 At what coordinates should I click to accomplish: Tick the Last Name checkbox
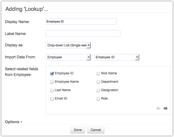point(52,91)
